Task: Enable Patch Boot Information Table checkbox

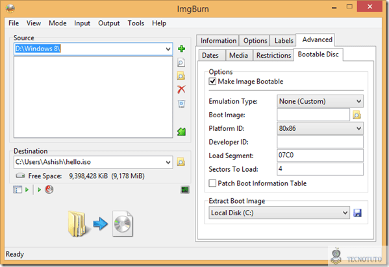Action: (x=212, y=183)
